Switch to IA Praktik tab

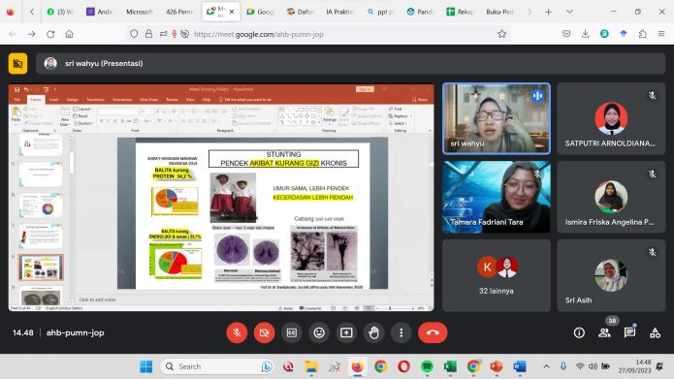(x=339, y=12)
